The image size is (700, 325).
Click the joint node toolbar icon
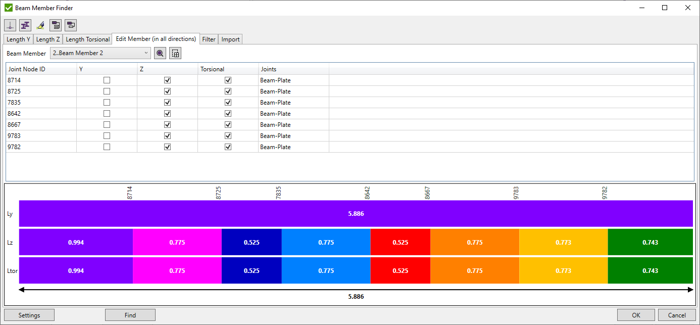(10, 25)
